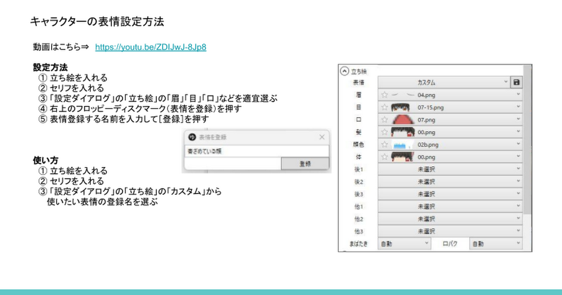Expand the 後1 未選択 dropdown
Viewport: 562px width, 295px height.
[450, 169]
